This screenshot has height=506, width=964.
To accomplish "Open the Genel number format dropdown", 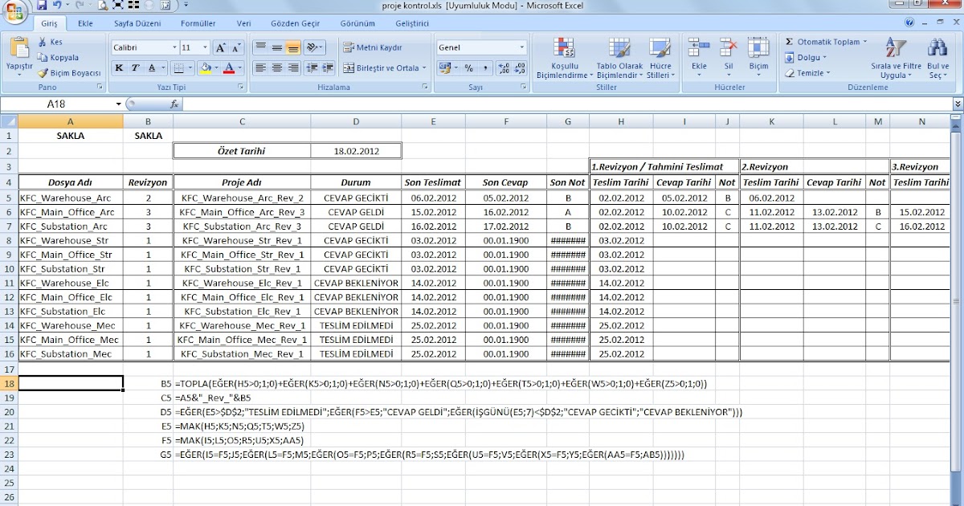I will pos(521,47).
